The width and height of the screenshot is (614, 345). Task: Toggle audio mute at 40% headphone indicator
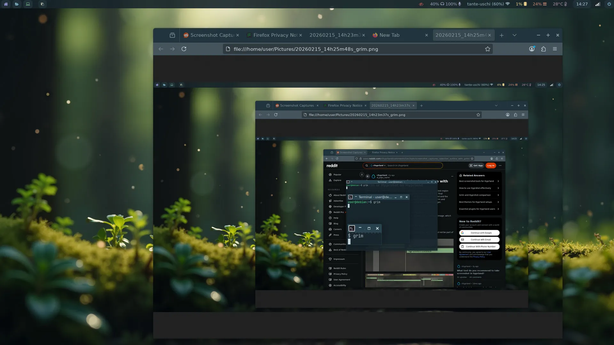(437, 4)
